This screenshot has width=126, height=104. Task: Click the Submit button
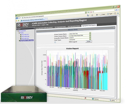click(89, 41)
